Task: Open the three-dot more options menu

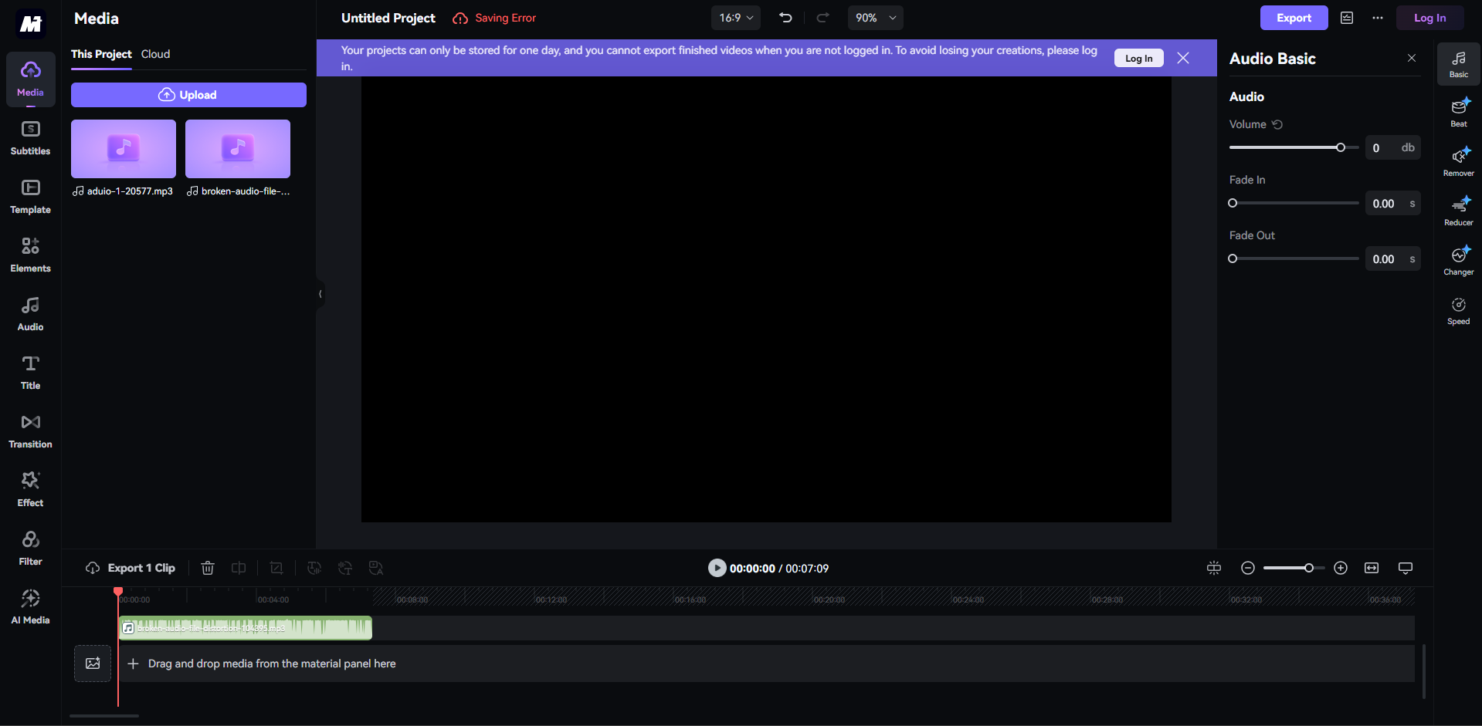Action: point(1378,18)
